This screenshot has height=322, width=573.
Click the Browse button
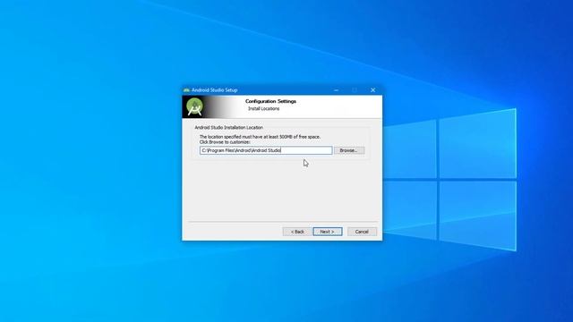(x=349, y=150)
